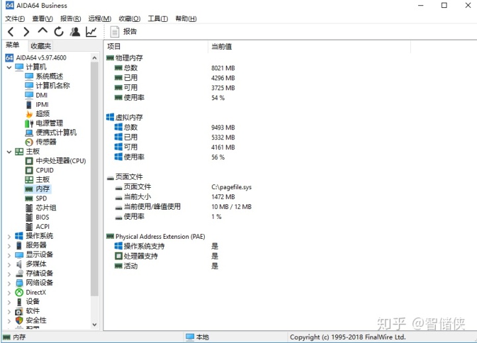Open the 工具(T) menu
The width and height of the screenshot is (477, 343).
pyautogui.click(x=158, y=19)
